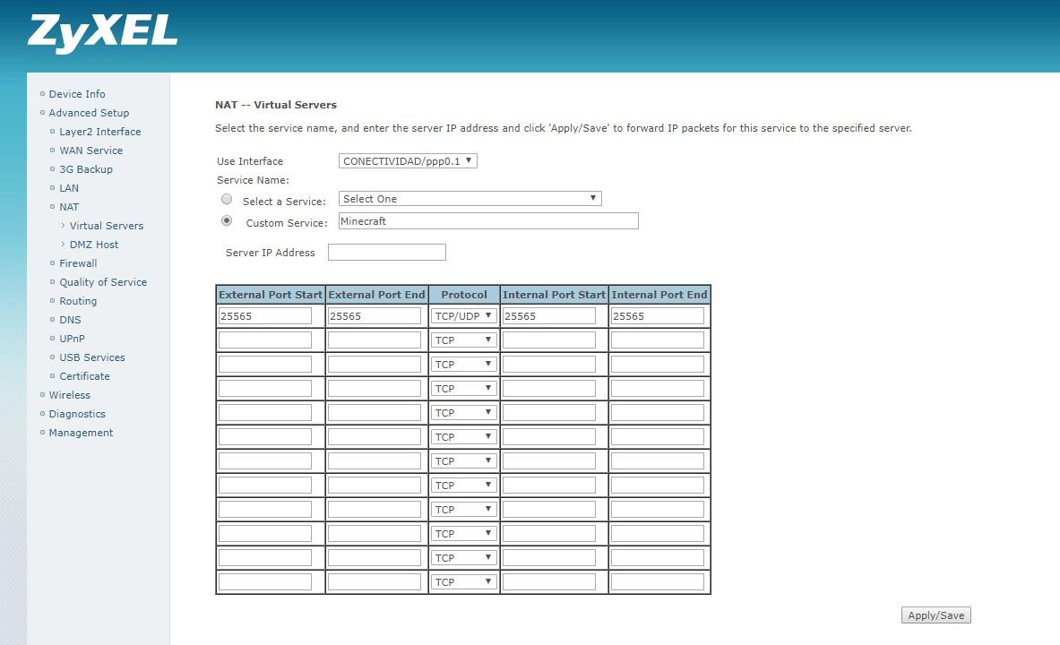Open the protocol dropdown in second table row

(x=463, y=340)
